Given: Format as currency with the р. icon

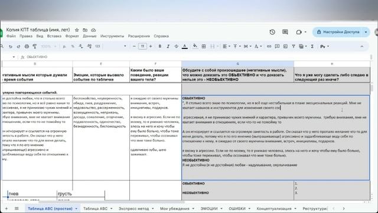Looking at the screenshot, I should 64,46.
